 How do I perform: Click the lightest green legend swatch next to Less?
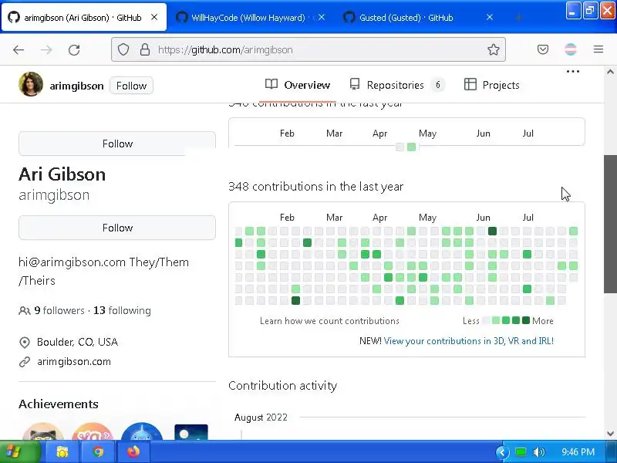(496, 320)
